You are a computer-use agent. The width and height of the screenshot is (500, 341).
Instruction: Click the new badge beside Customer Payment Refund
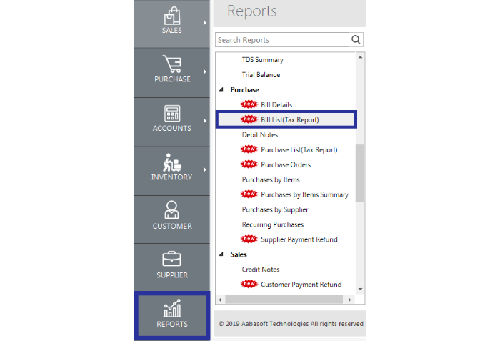pos(249,284)
